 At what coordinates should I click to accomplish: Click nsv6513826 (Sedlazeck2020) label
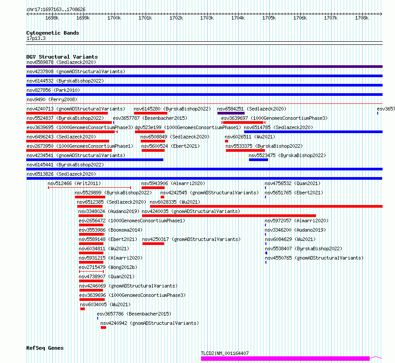click(x=61, y=174)
